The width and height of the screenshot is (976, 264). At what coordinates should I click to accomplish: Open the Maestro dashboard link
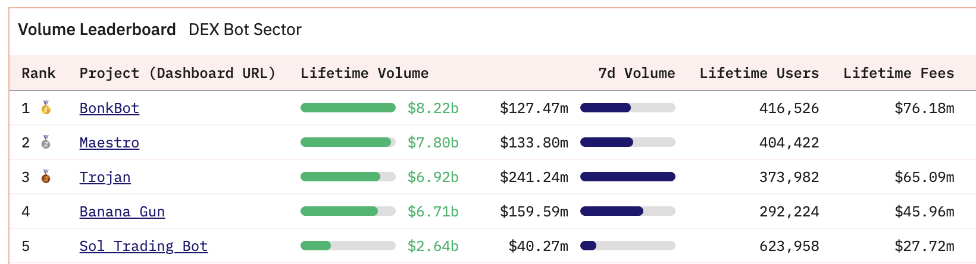[110, 143]
